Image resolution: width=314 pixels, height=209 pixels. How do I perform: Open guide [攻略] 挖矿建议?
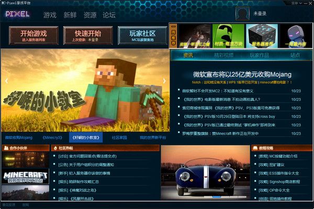click(x=271, y=164)
